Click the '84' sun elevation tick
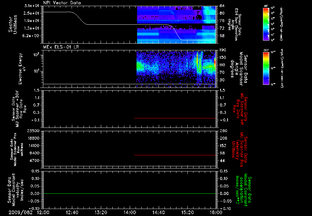This screenshot has width=312, height=216. click(222, 6)
